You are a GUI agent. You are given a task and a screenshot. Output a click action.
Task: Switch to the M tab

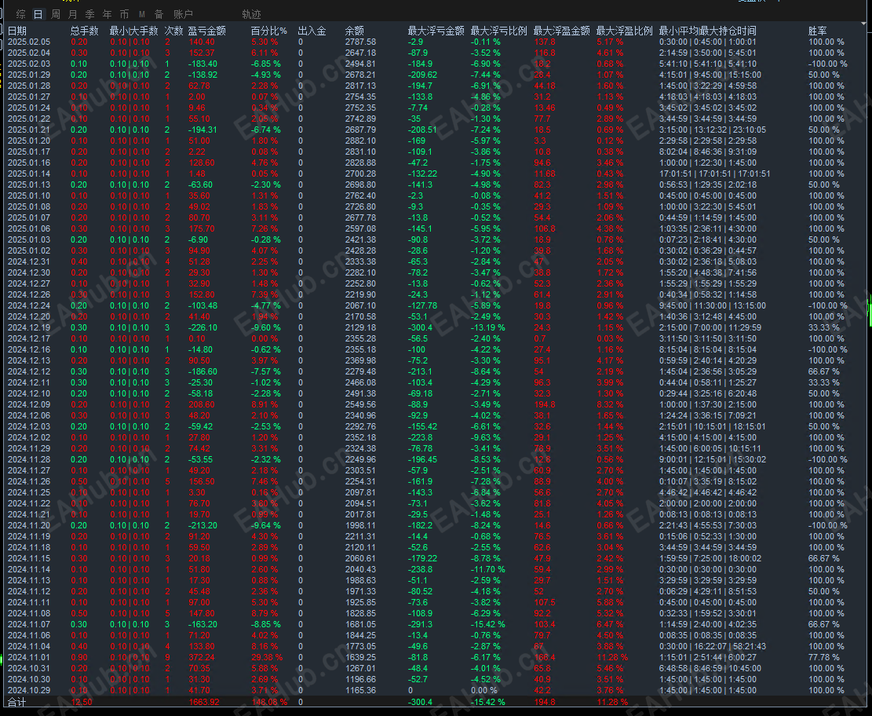(142, 14)
